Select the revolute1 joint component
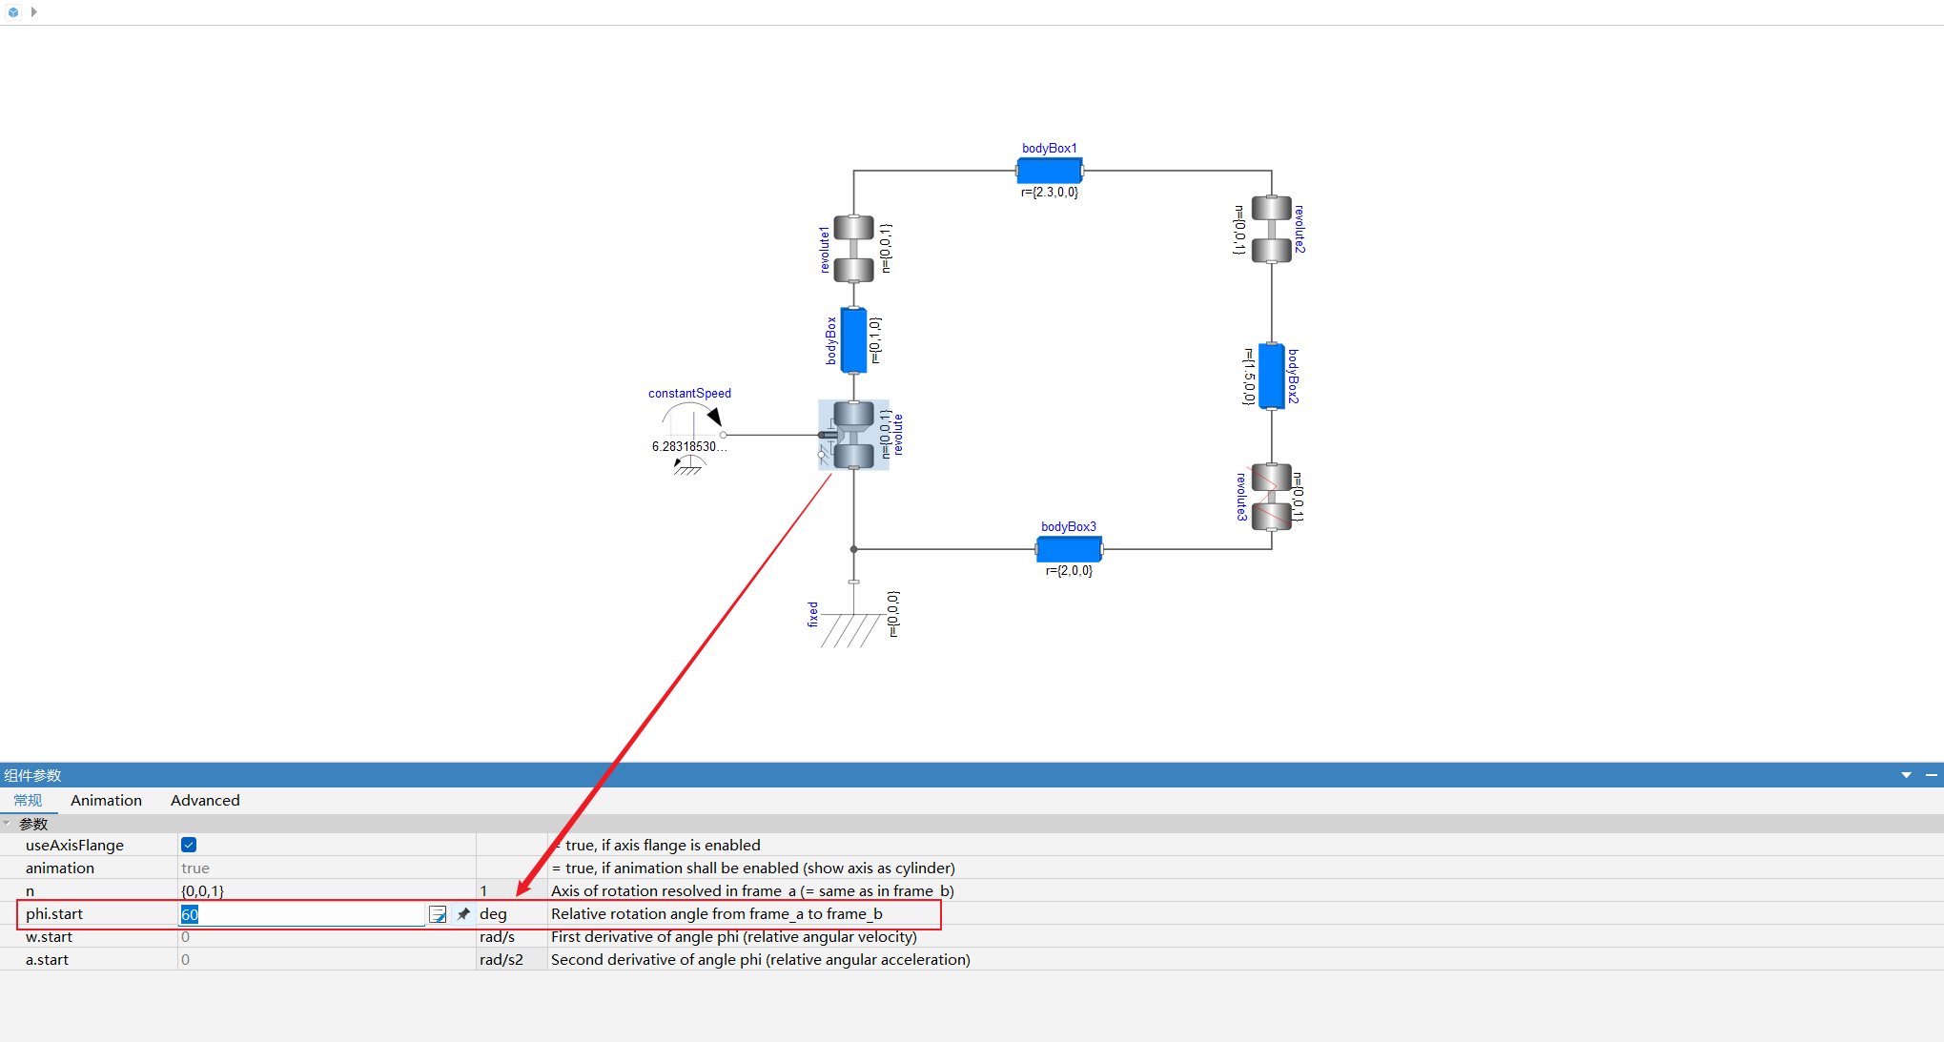 pos(853,249)
